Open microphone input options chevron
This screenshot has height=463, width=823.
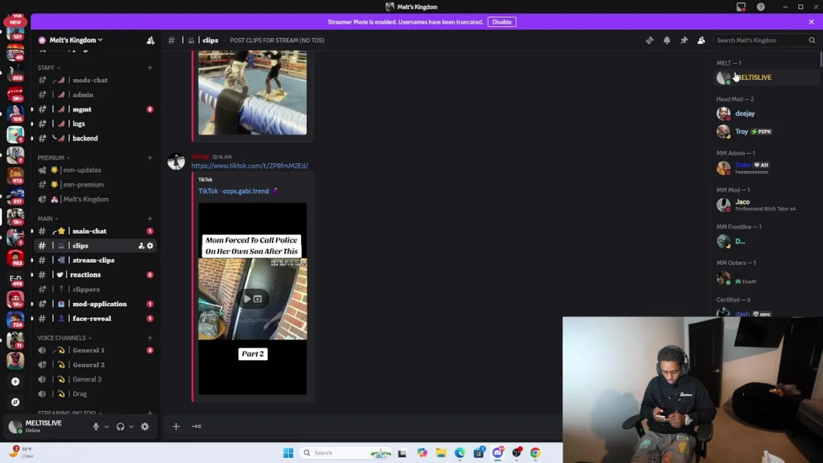click(106, 426)
